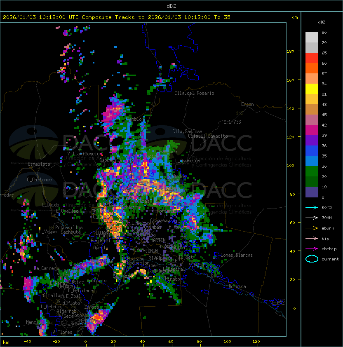Click the dark green 20 dBZ swatch
The height and width of the screenshot is (347, 343).
312,181
